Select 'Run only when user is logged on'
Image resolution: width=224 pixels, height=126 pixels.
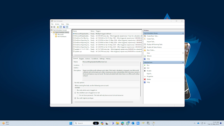pyautogui.click(x=75, y=90)
